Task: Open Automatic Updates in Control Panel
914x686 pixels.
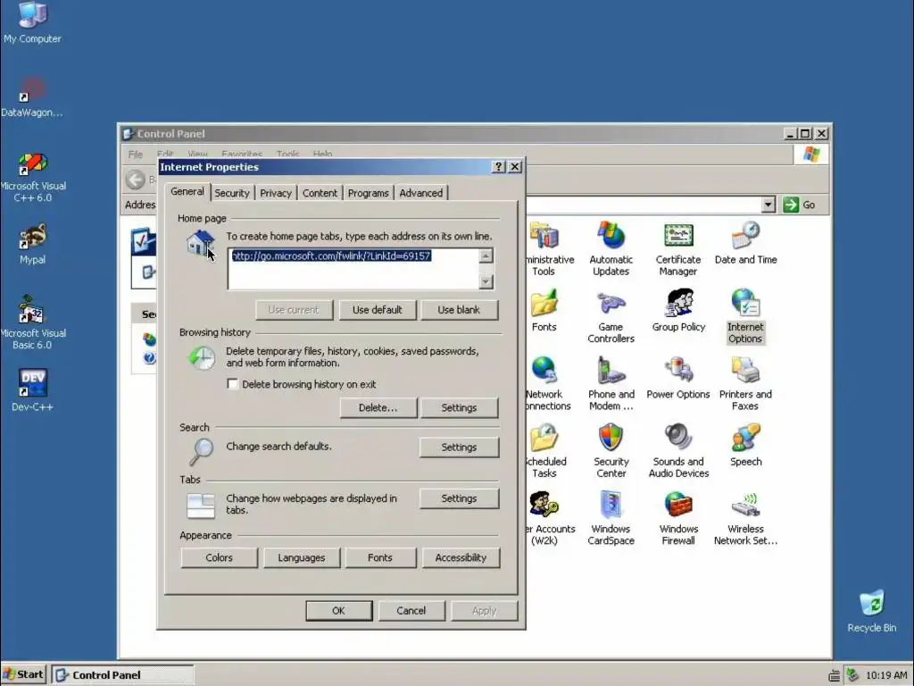Action: tap(611, 248)
